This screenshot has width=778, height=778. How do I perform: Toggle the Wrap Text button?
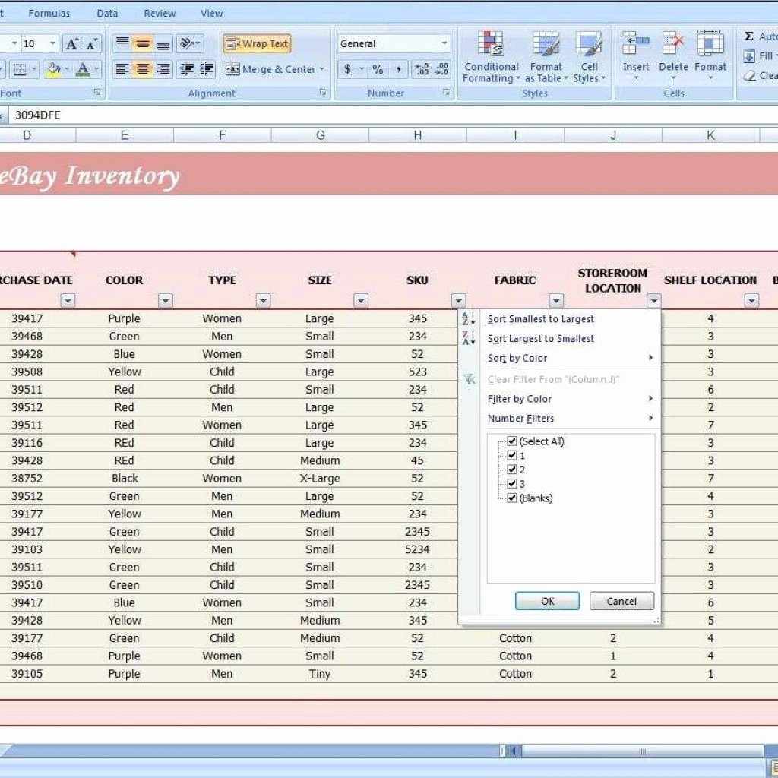[x=257, y=43]
